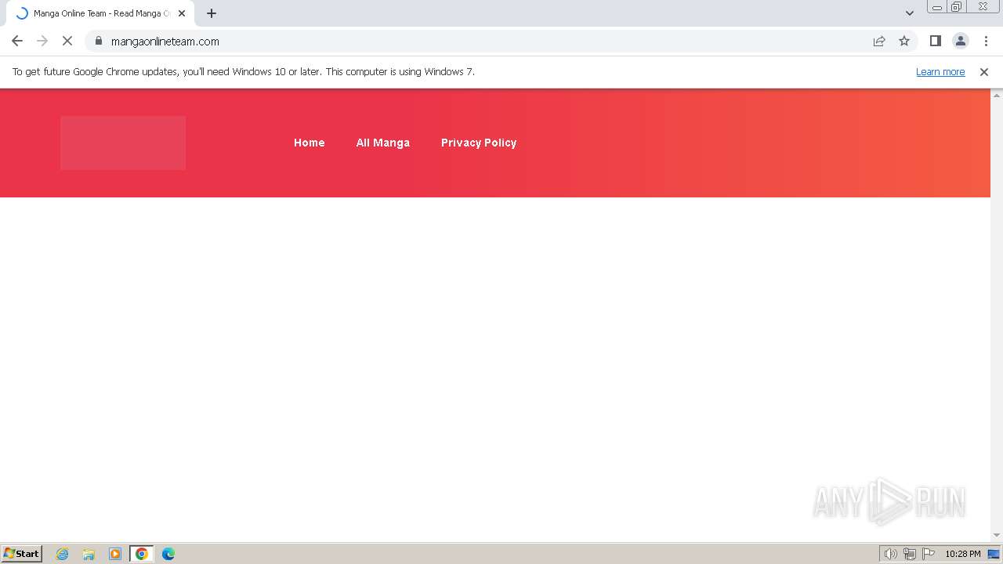The image size is (1003, 564).
Task: Click the taskbar clock 10:28 PM
Action: (x=963, y=554)
